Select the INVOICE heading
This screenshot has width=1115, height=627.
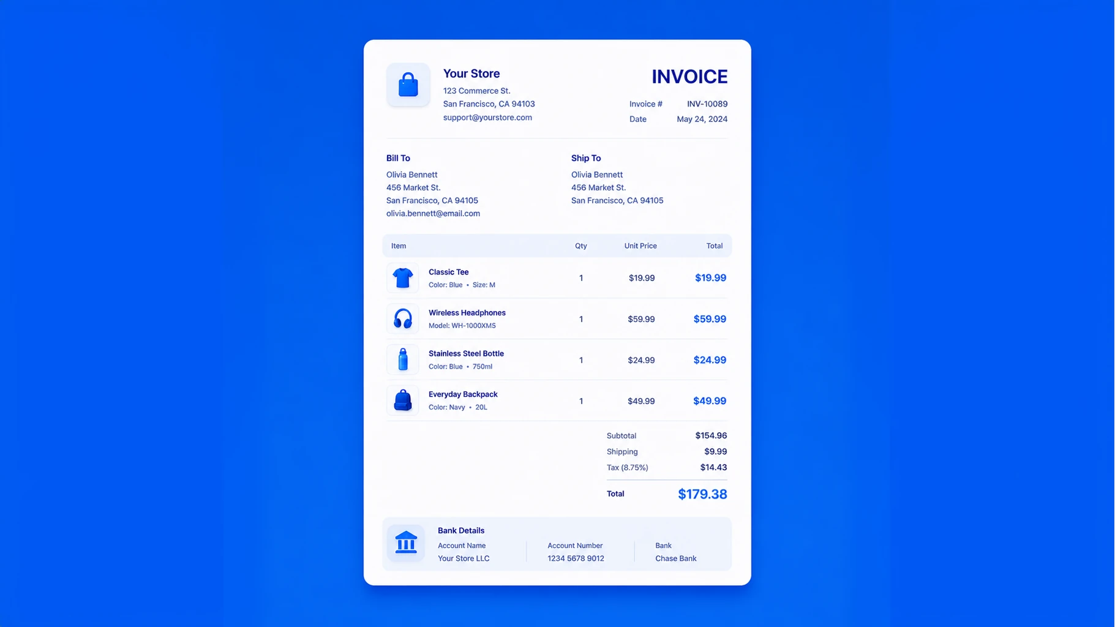[x=689, y=77]
